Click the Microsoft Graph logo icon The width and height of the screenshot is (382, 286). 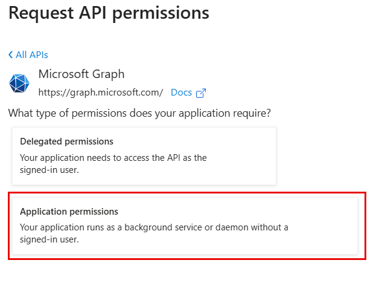(x=19, y=83)
